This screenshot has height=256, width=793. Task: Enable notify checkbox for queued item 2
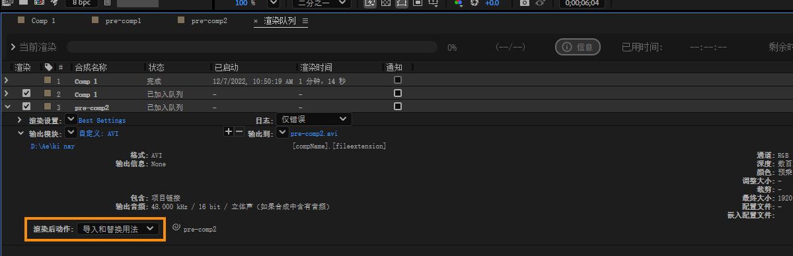point(397,93)
